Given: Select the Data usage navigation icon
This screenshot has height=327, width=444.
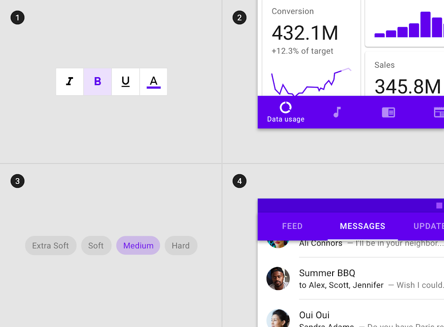Looking at the screenshot, I should (285, 108).
